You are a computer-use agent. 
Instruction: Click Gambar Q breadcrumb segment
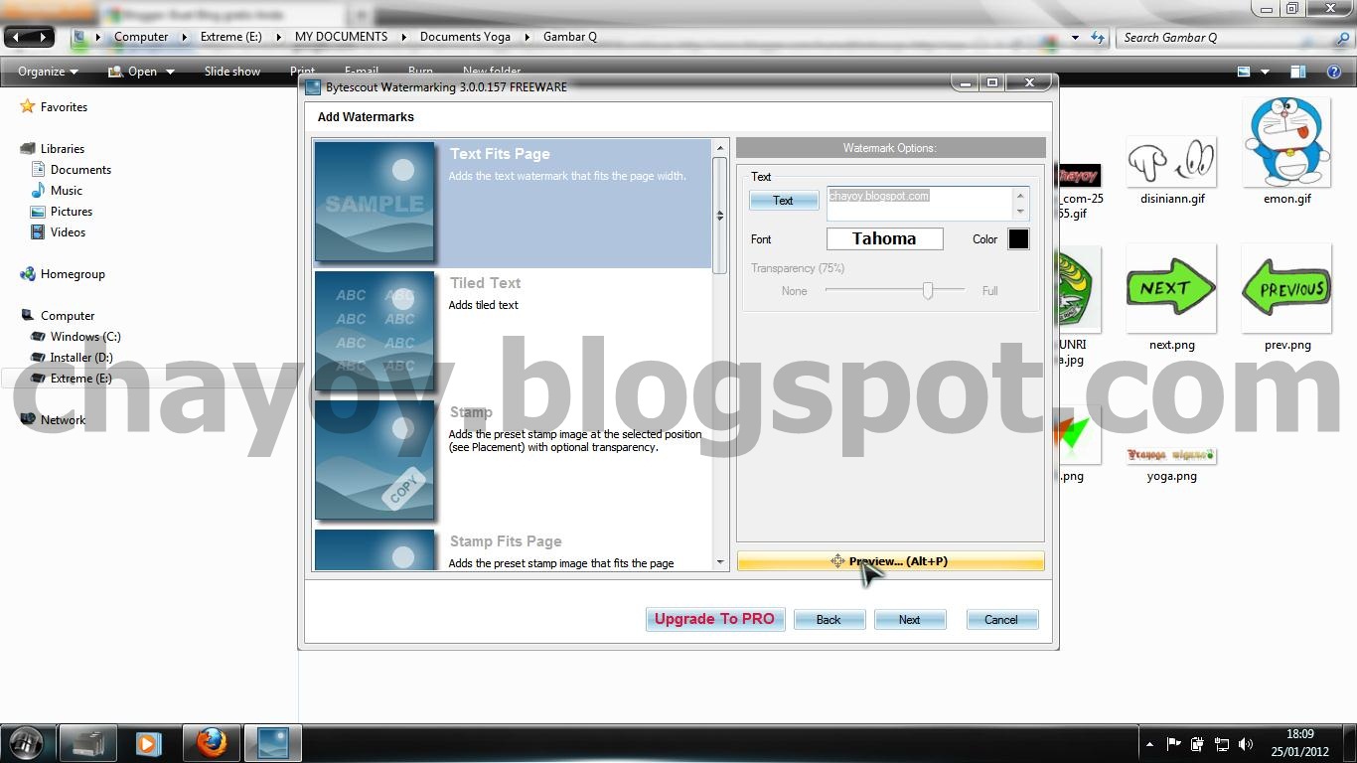[570, 37]
